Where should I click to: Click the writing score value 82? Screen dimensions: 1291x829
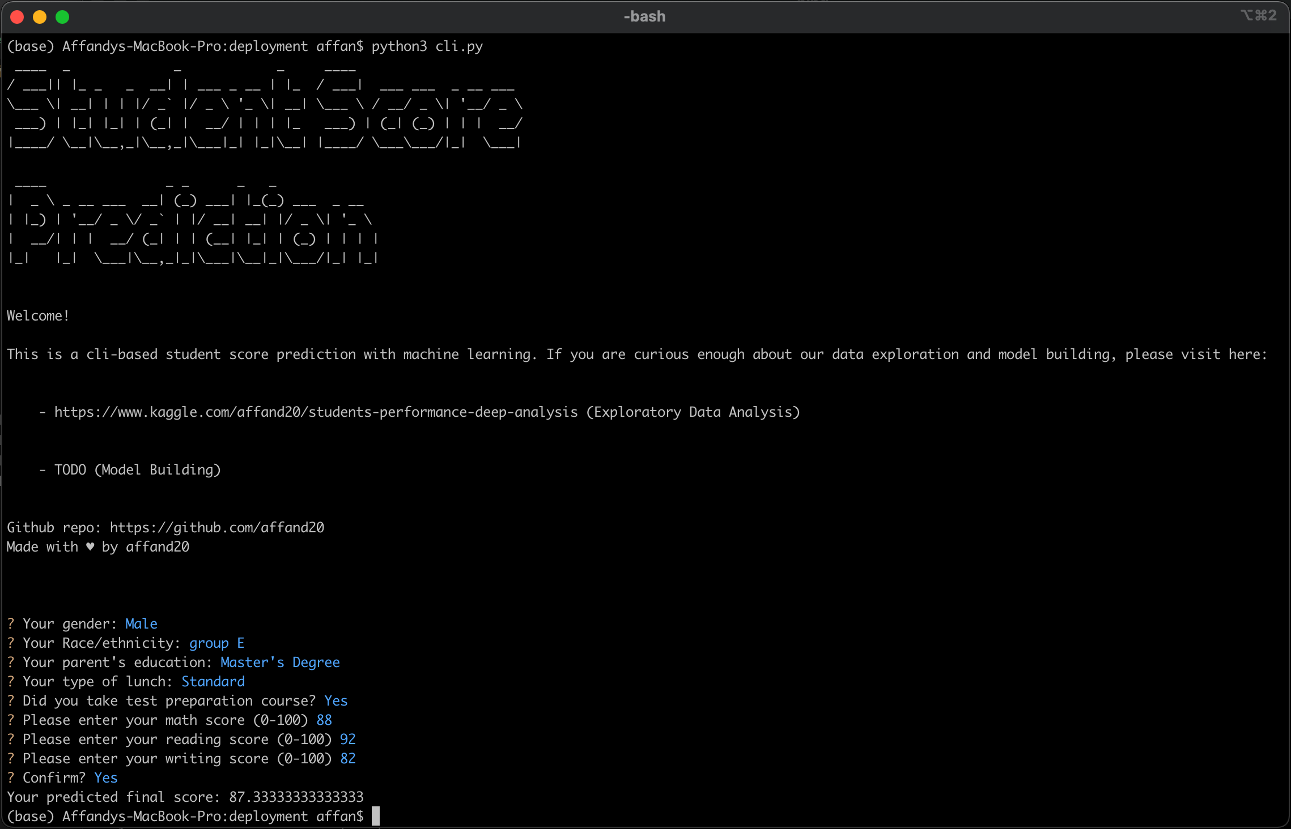tap(347, 758)
